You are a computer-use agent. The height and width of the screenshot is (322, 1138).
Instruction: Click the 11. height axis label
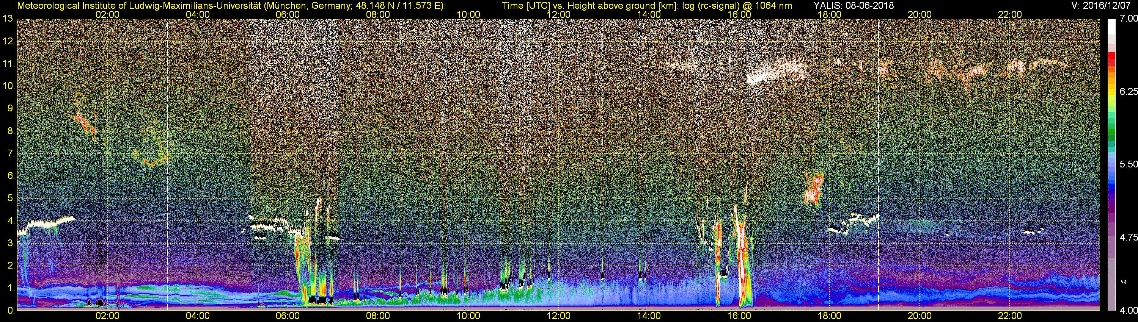pos(9,64)
